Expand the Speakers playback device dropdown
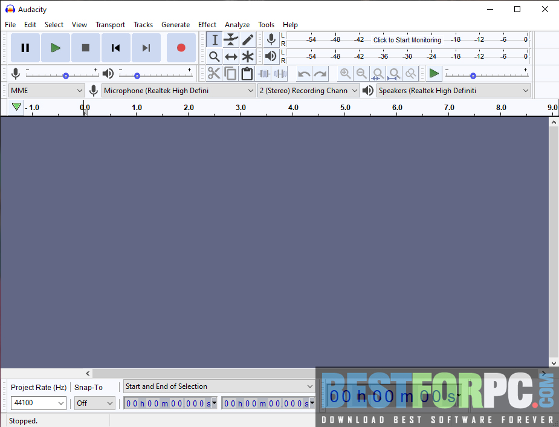This screenshot has width=559, height=427. click(x=454, y=91)
